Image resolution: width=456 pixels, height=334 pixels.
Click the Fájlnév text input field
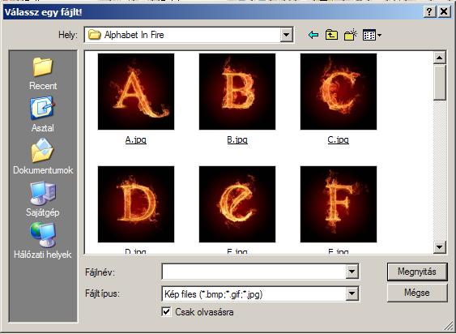[x=254, y=272]
